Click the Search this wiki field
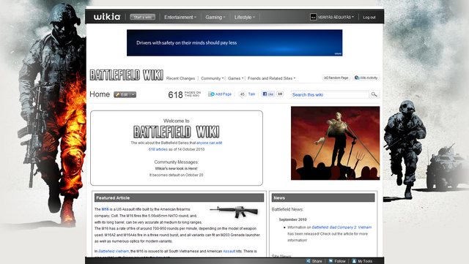The image size is (469, 264). click(x=330, y=94)
